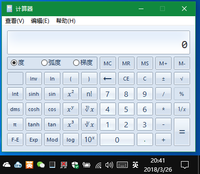Click the square root button
This screenshot has width=200, height=174.
pos(182,79)
